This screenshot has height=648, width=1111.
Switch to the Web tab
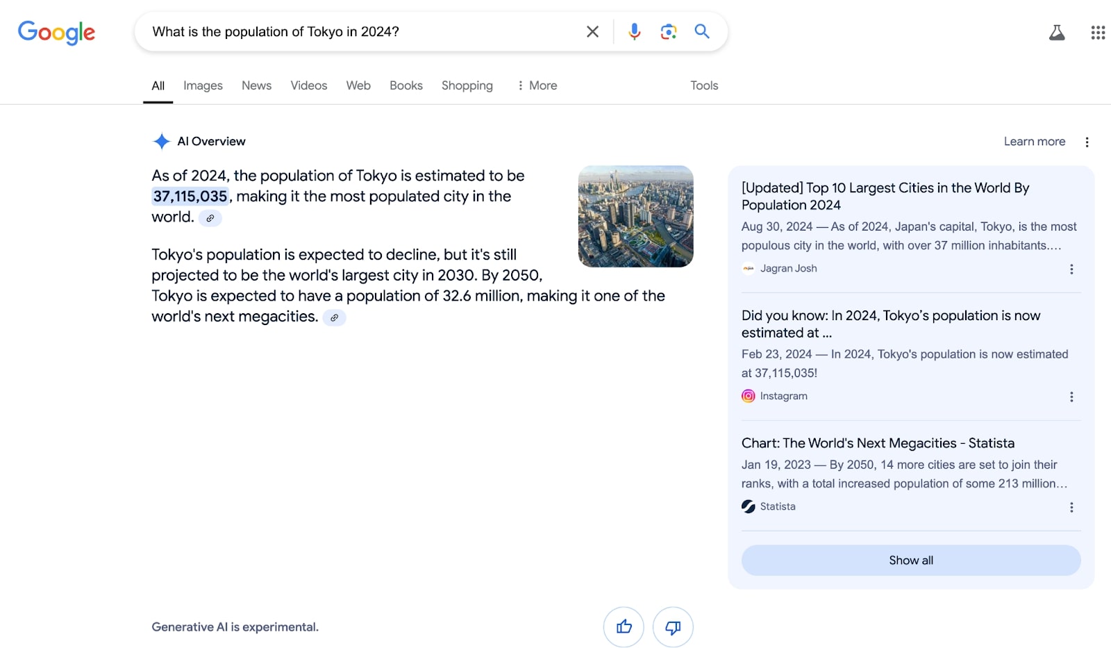(358, 85)
